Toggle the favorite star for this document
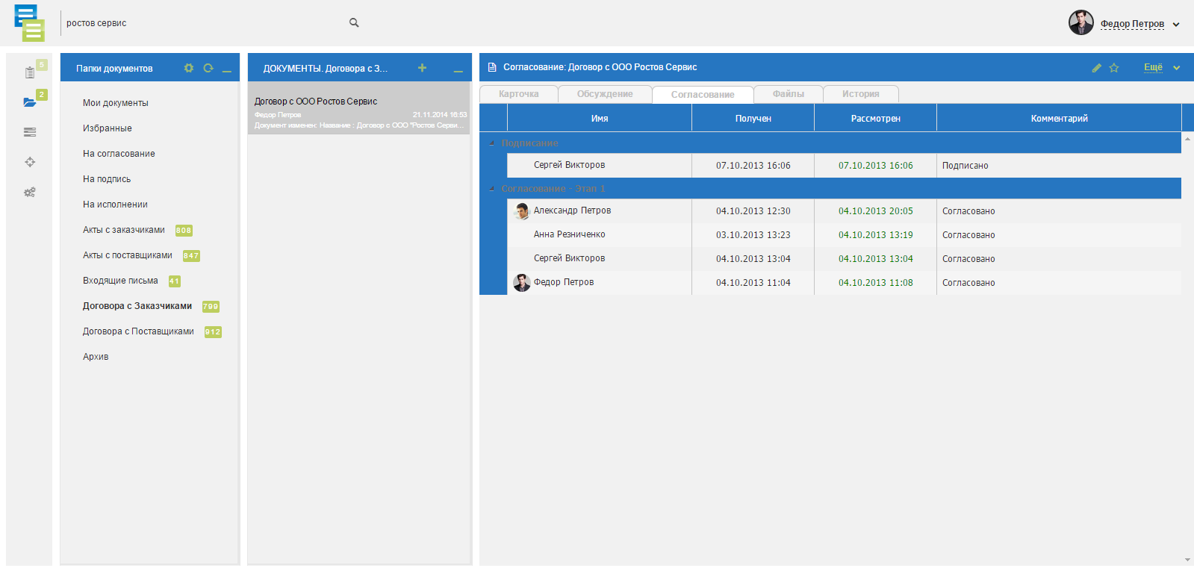 pyautogui.click(x=1114, y=68)
